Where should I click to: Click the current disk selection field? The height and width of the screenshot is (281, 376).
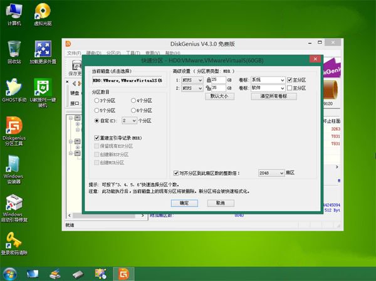tap(127, 81)
